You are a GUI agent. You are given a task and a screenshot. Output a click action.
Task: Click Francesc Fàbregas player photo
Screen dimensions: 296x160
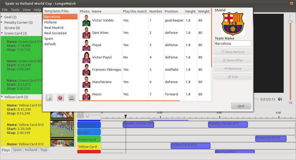86,70
